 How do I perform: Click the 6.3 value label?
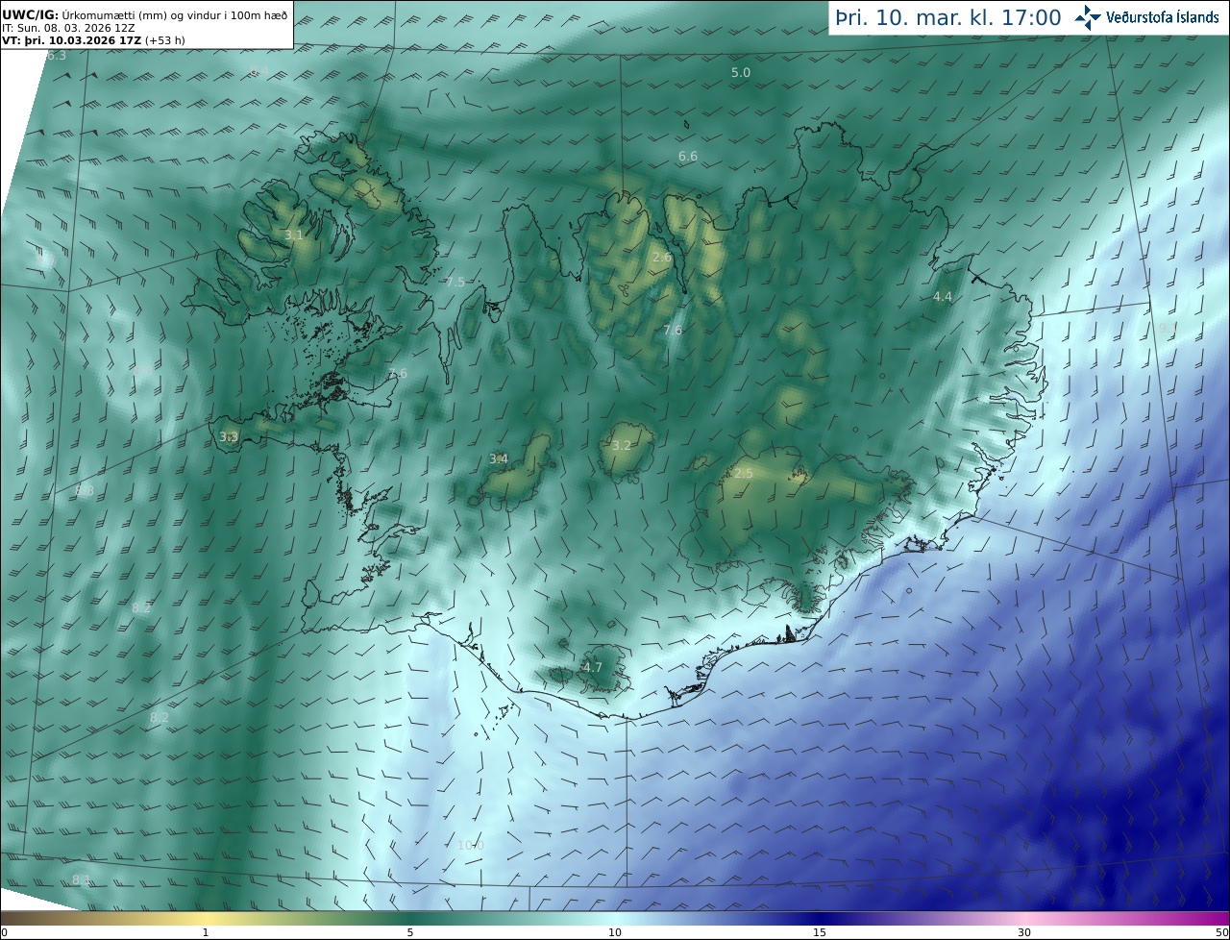[x=57, y=56]
